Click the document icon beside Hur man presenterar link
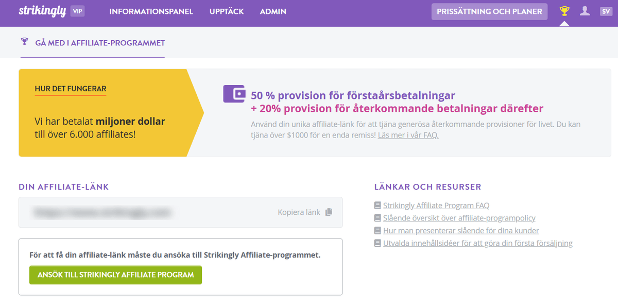This screenshot has width=618, height=307. coord(376,230)
